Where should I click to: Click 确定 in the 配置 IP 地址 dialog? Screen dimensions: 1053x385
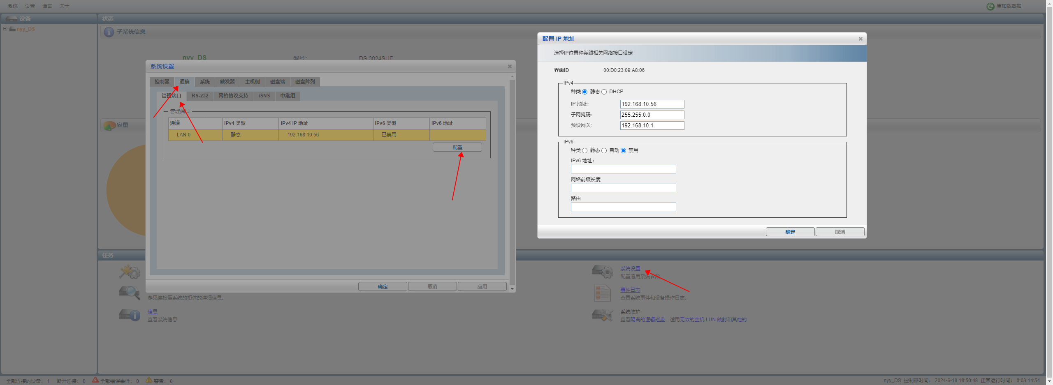pos(790,232)
